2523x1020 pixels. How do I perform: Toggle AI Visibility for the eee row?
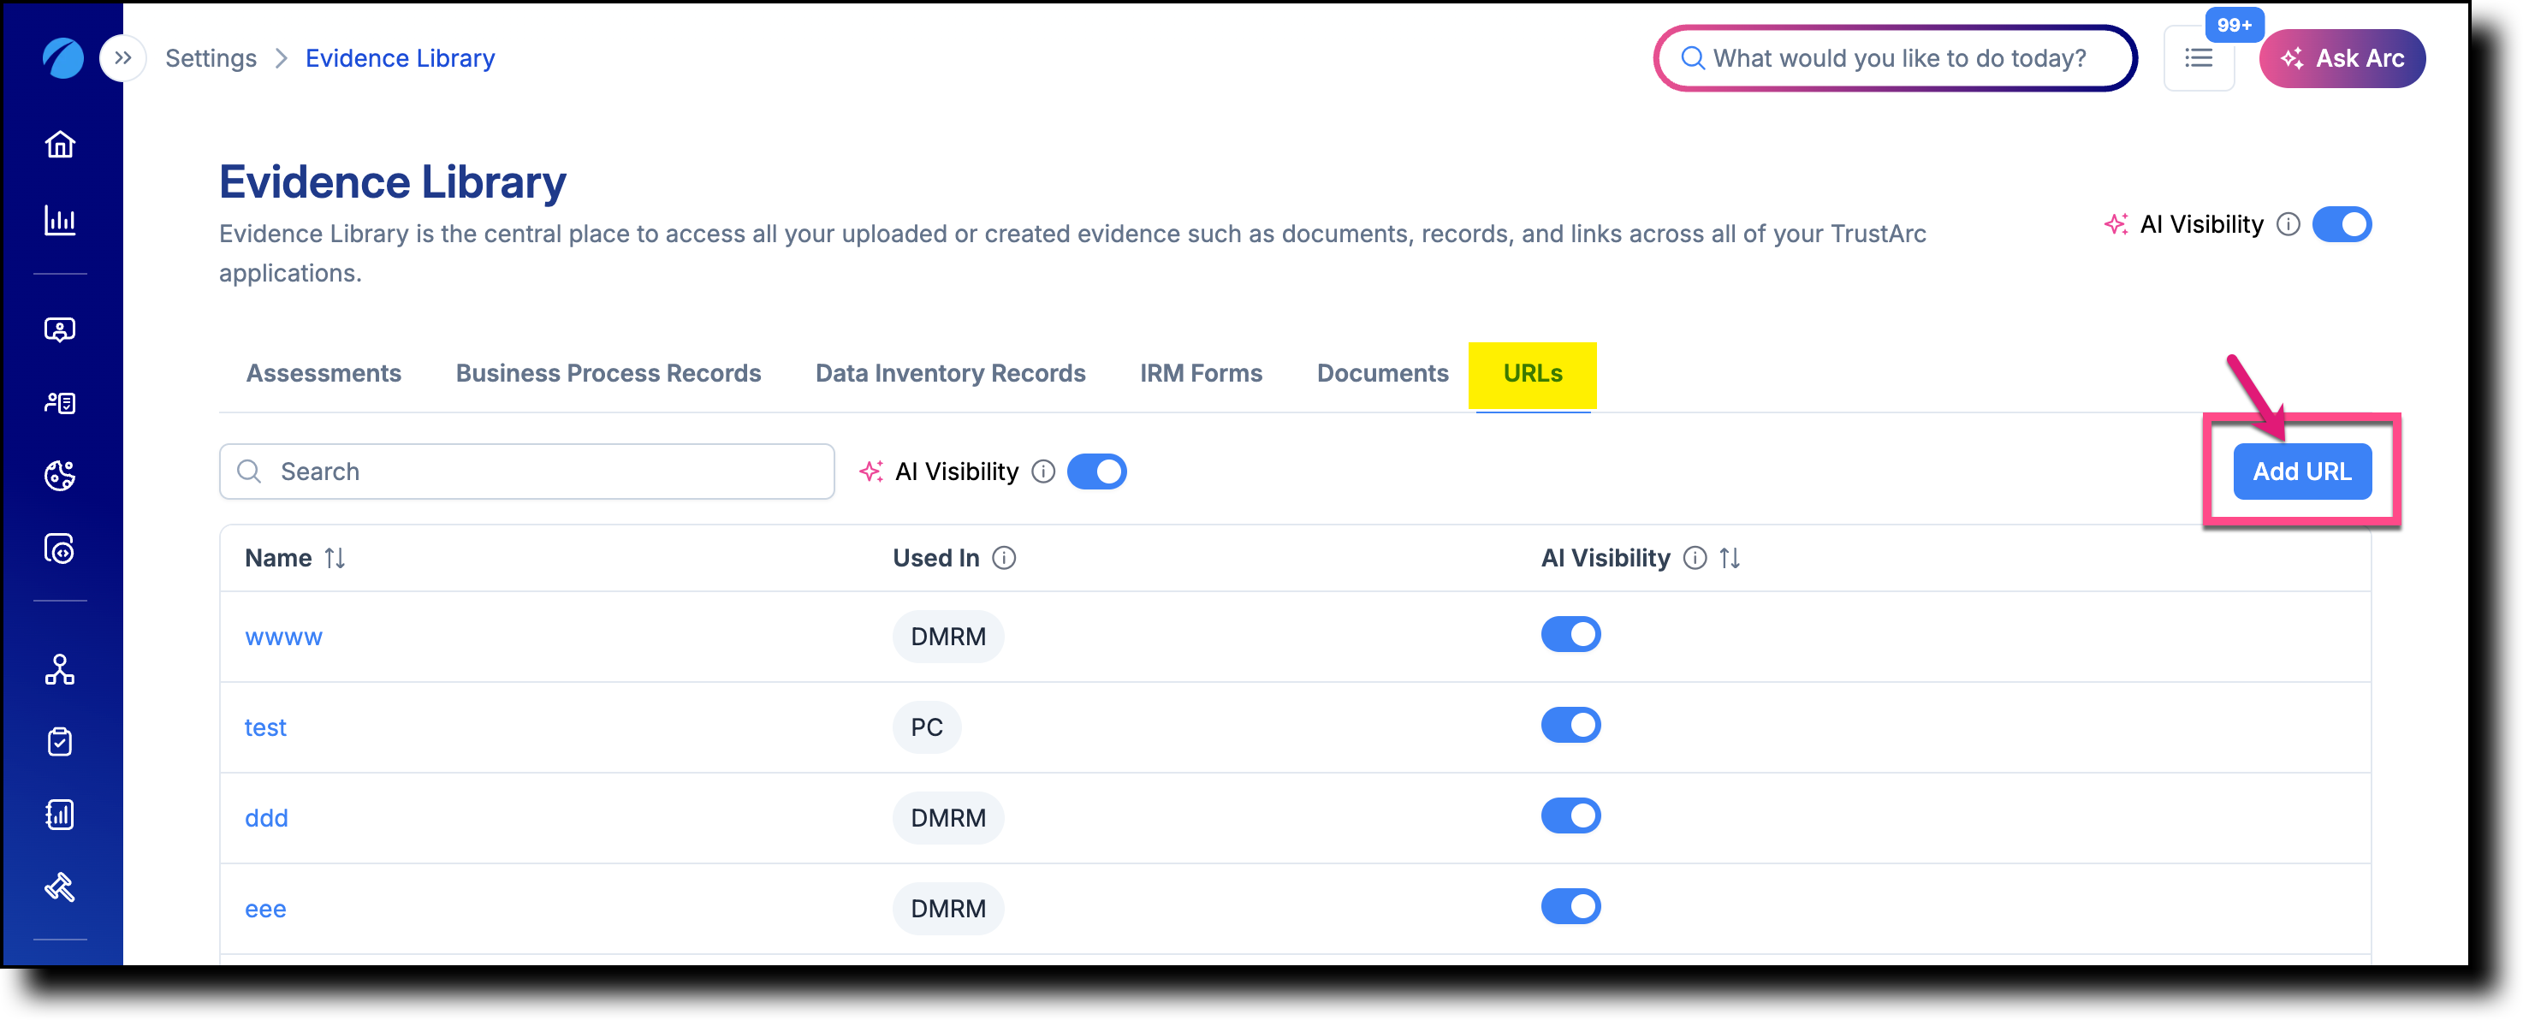1571,907
